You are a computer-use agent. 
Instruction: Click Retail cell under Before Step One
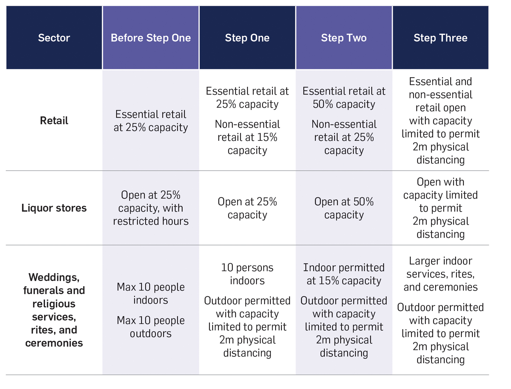(x=150, y=121)
